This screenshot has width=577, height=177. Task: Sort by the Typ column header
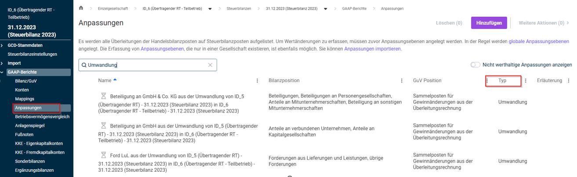coord(502,81)
